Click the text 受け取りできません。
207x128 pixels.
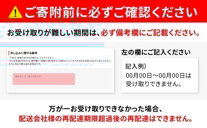point(154,84)
